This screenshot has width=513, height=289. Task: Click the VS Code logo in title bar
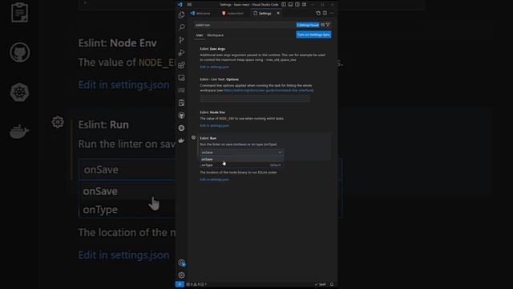pos(180,5)
